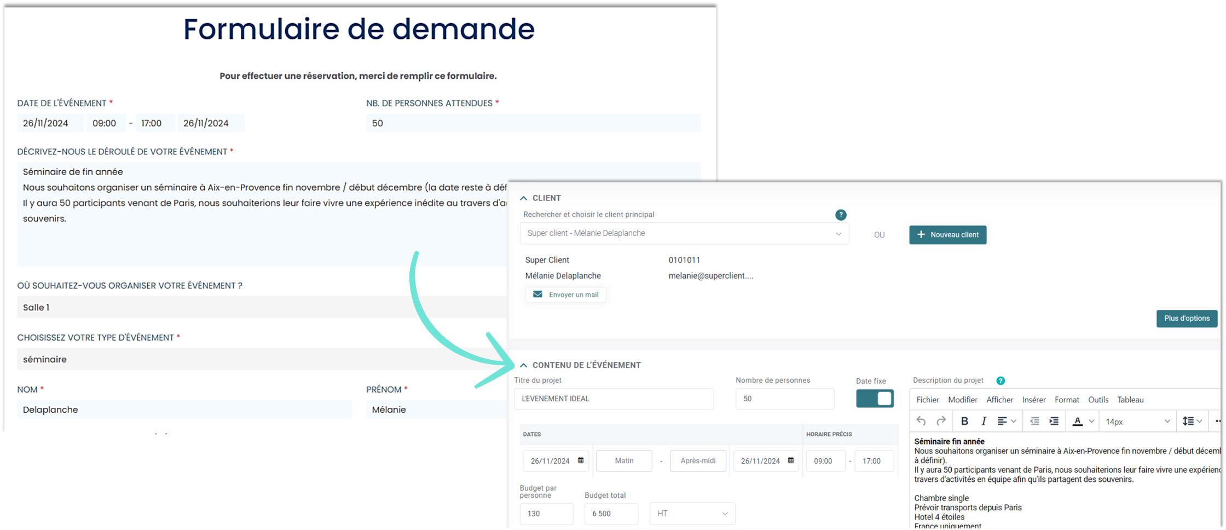Click the client number 0101011
The width and height of the screenshot is (1226, 530).
[x=684, y=260]
